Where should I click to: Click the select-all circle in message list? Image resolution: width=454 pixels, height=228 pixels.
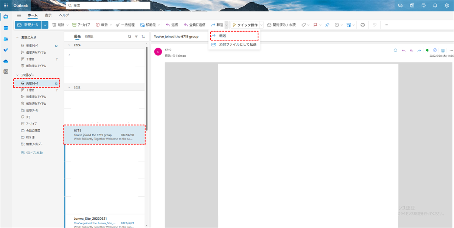point(129,37)
